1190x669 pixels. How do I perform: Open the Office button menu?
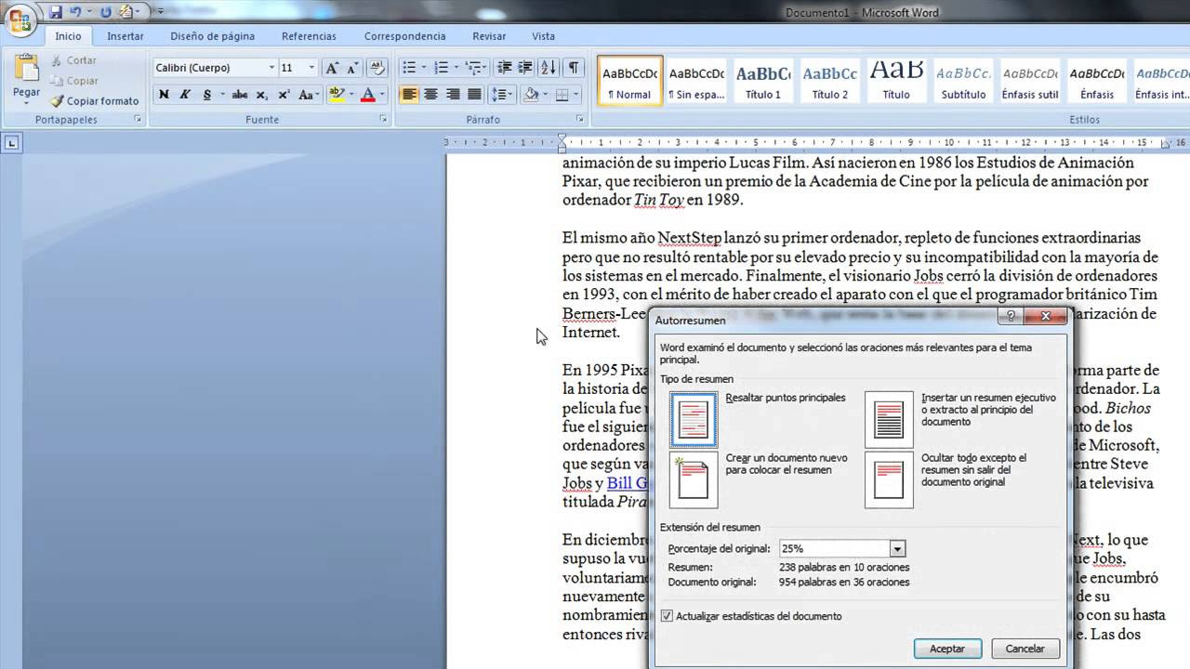(x=20, y=19)
